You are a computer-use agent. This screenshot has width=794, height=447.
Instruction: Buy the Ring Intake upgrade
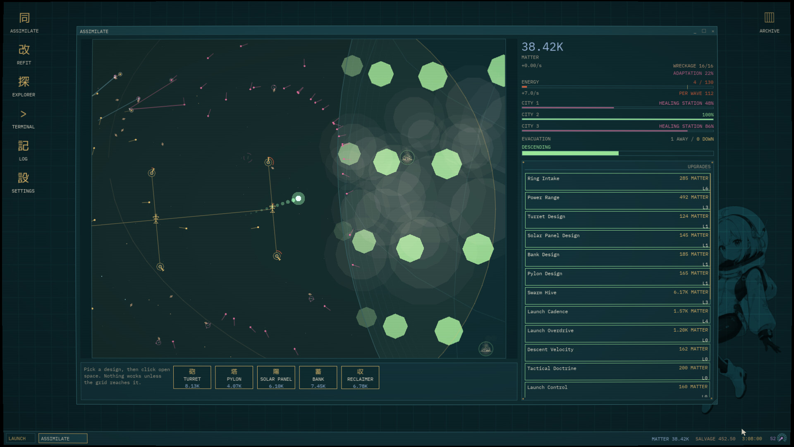(617, 182)
